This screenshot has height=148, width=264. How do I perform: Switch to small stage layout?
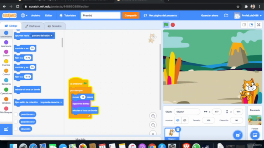tap(244, 25)
